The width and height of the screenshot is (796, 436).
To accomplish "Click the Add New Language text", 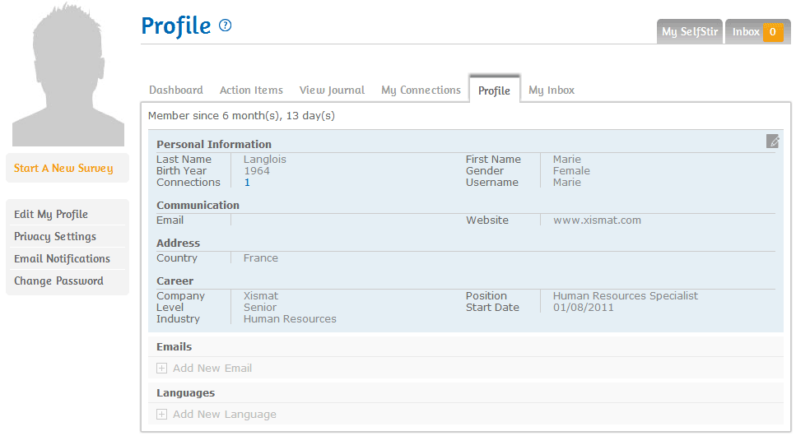I will coord(224,415).
